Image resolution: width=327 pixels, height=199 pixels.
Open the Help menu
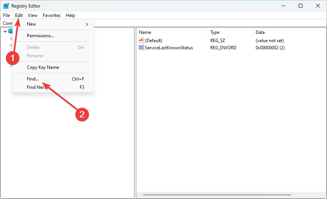tap(70, 15)
